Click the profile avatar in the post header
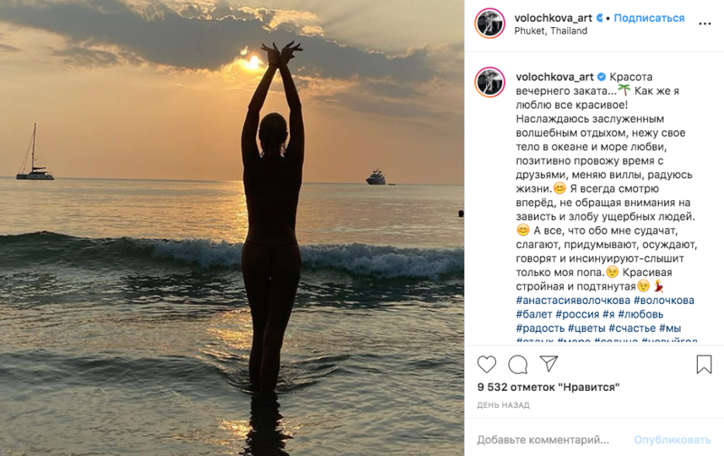Screen dimensions: 724x456 490,24
